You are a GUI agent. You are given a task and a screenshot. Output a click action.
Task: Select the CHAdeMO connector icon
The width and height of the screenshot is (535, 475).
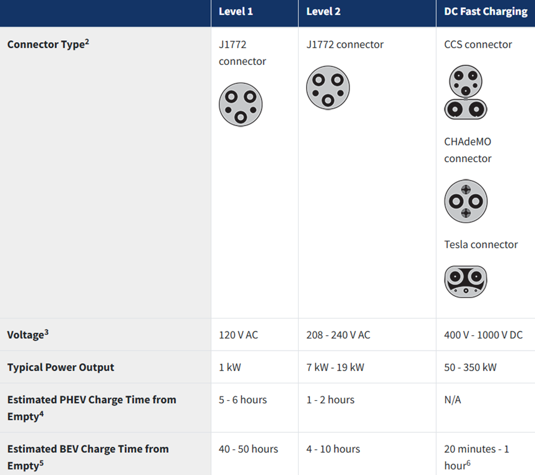(x=466, y=201)
